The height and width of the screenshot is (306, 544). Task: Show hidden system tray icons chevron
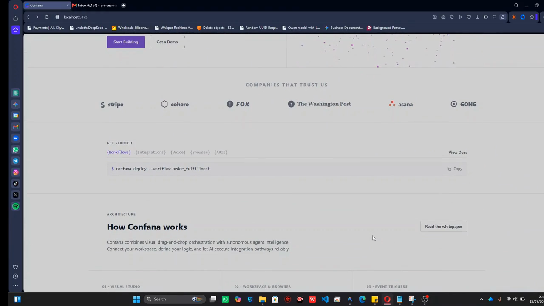[482, 299]
